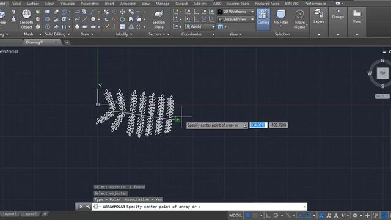The height and width of the screenshot is (220, 391).
Task: Toggle grid display in status bar
Action: coord(248,215)
